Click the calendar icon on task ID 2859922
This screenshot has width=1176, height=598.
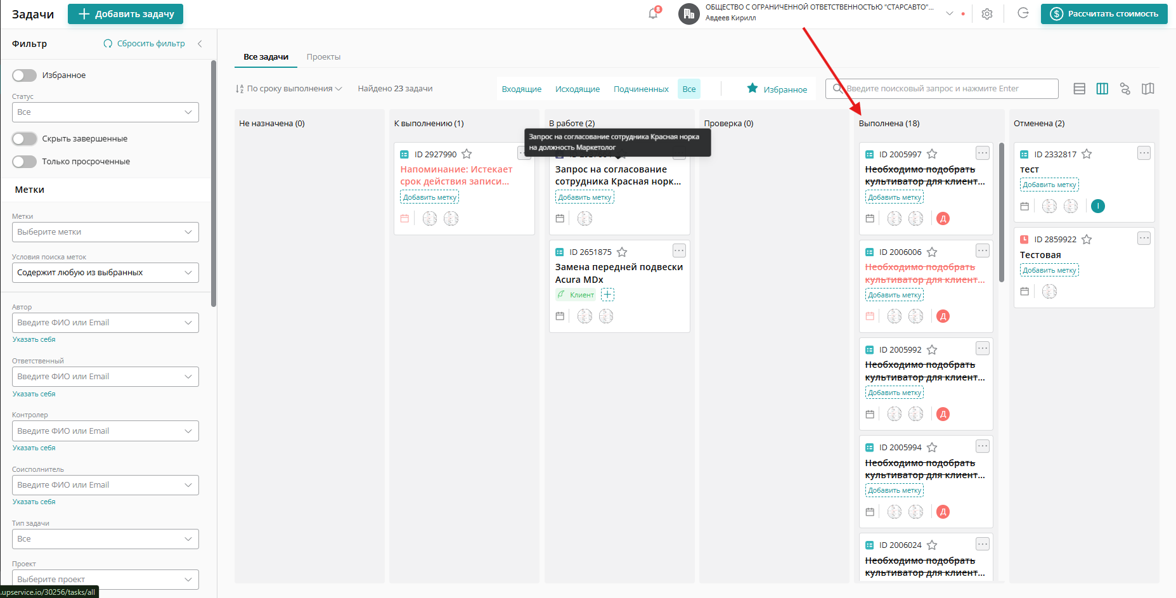click(x=1024, y=291)
